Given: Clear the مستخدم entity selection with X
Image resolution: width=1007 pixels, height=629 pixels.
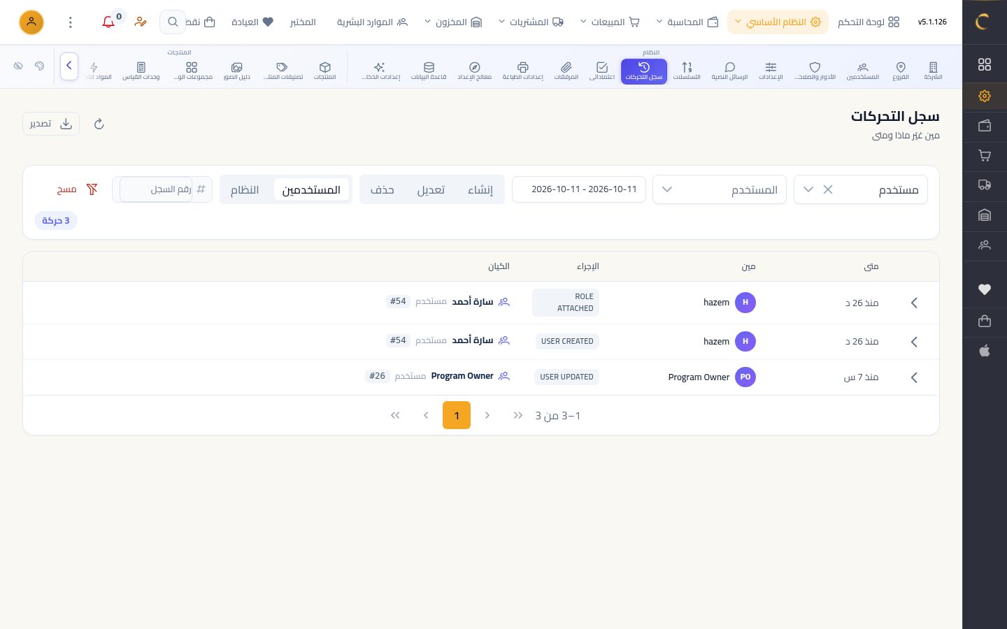Looking at the screenshot, I should pos(828,189).
